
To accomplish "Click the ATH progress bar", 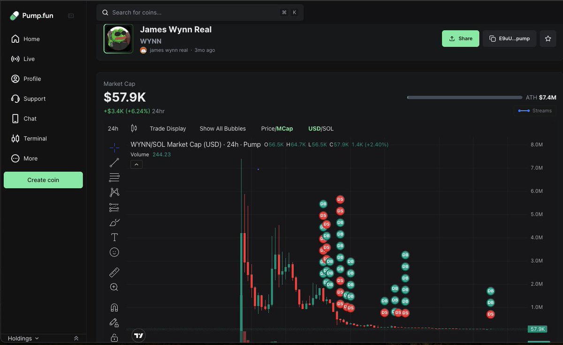I will point(464,98).
